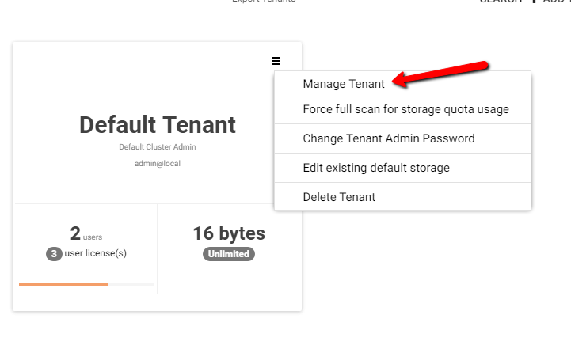Viewport: 571px width, 349px height.
Task: Click the 16 bytes storage usage
Action: 229,233
